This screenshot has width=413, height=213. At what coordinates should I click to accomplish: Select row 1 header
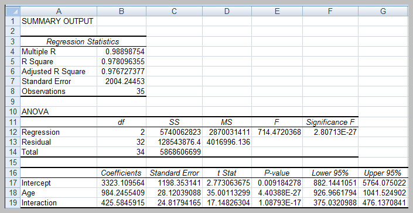pyautogui.click(x=13, y=21)
